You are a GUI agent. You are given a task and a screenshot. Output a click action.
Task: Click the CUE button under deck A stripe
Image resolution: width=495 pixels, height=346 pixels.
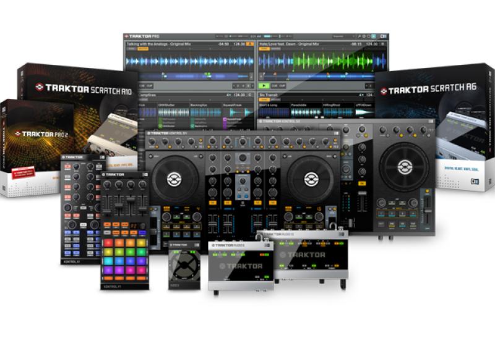click(142, 86)
